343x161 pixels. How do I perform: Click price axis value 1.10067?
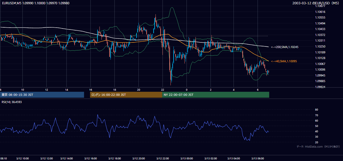(x=320, y=64)
